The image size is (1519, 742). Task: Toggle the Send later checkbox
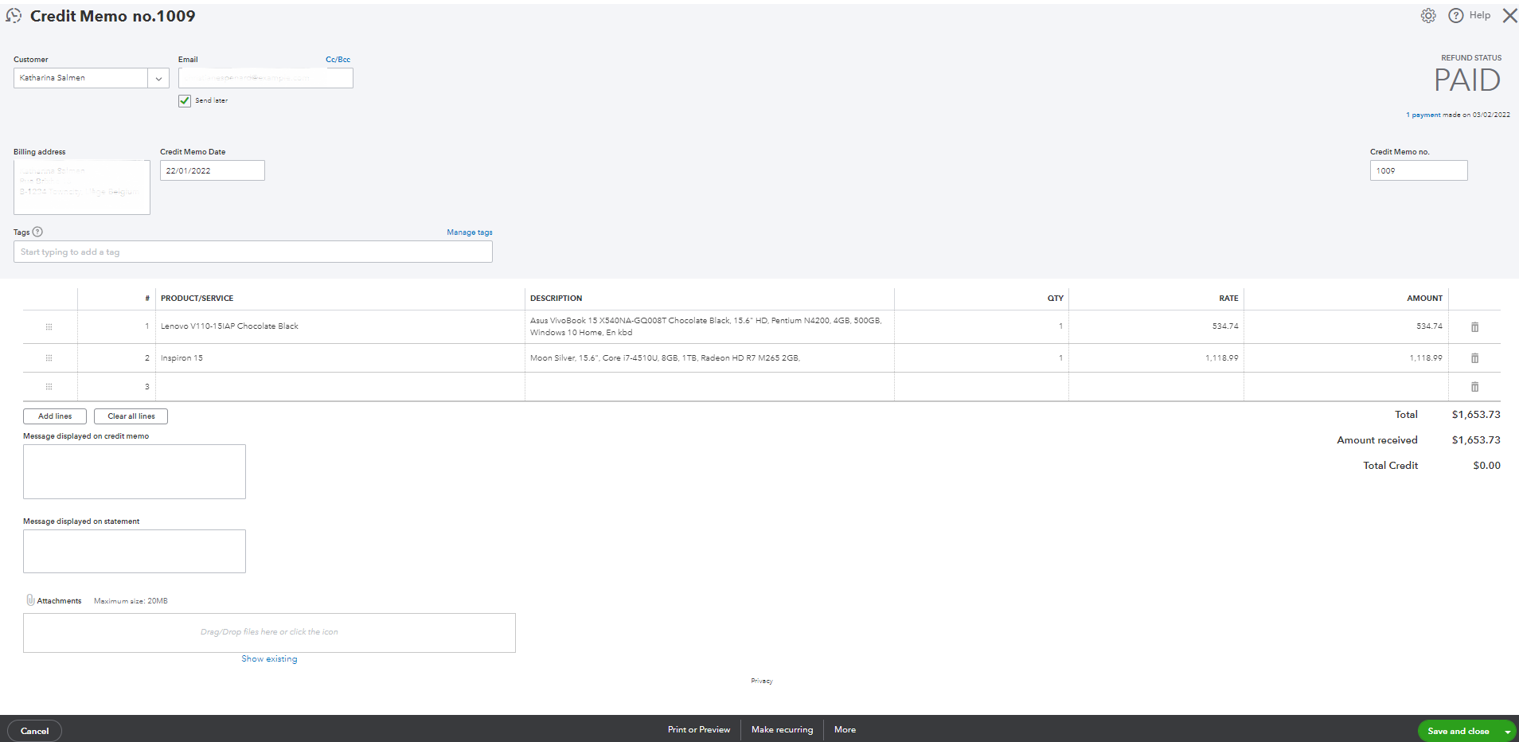click(185, 100)
